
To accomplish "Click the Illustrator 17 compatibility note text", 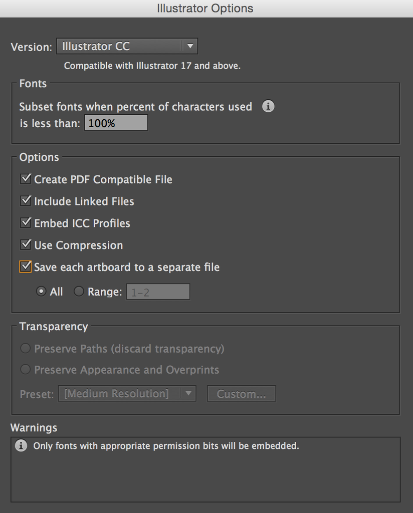I will (x=152, y=66).
